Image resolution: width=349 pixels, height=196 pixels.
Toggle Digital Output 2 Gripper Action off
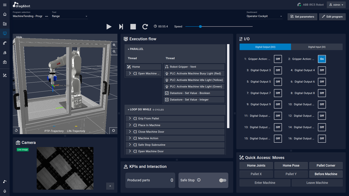[x=322, y=59]
